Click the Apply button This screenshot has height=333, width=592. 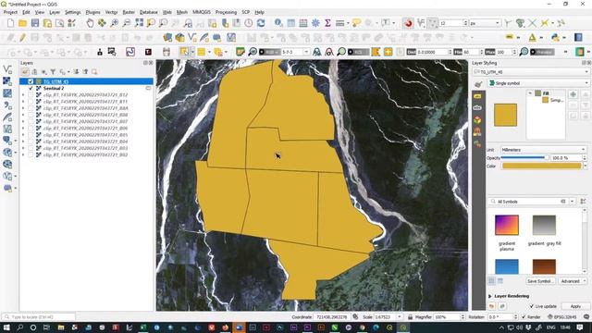tap(575, 306)
